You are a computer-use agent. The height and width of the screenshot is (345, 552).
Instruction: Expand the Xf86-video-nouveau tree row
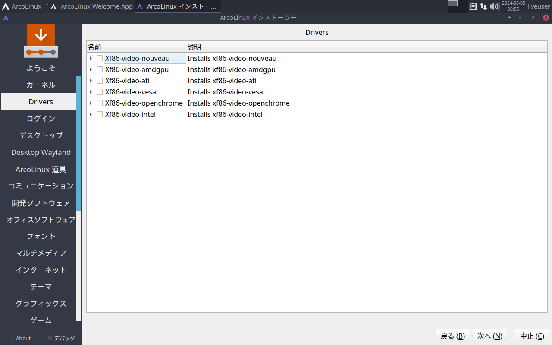(x=91, y=58)
